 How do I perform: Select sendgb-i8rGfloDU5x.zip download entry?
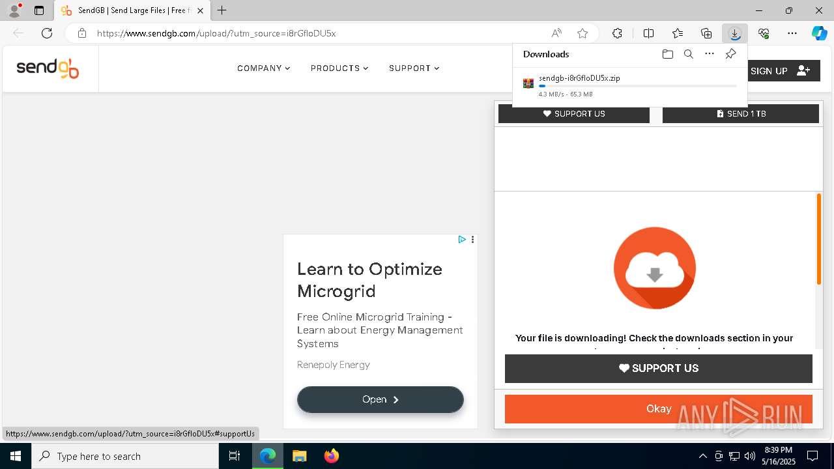coord(630,85)
